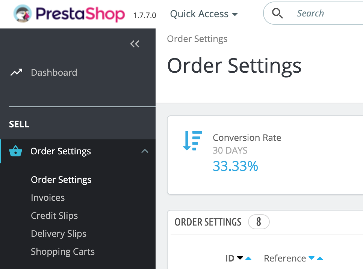This screenshot has height=269, width=363.
Task: Click the PrestaShop puffin logo icon
Action: pyautogui.click(x=22, y=13)
